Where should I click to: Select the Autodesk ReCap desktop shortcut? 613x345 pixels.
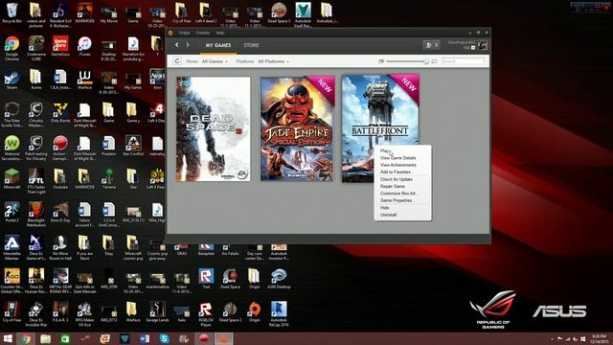(279, 313)
